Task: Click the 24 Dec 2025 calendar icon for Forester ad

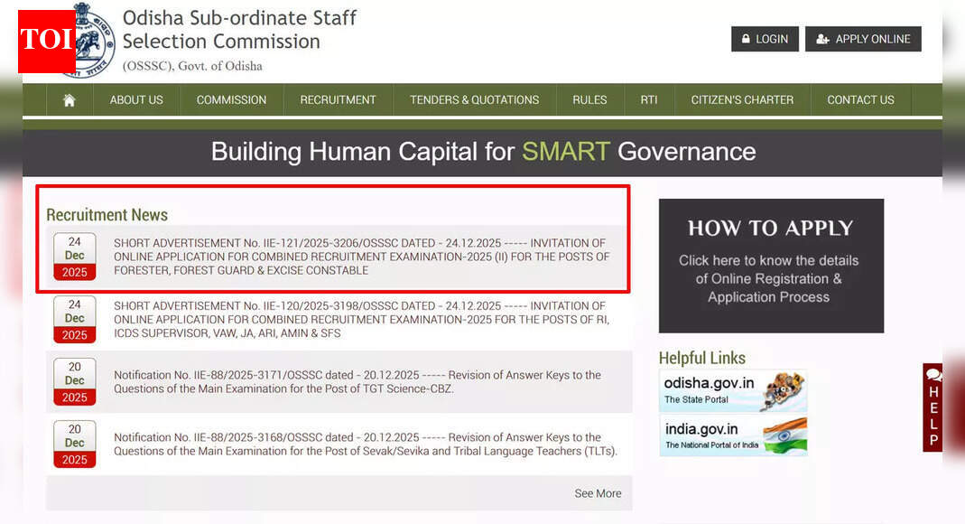Action: [x=75, y=257]
